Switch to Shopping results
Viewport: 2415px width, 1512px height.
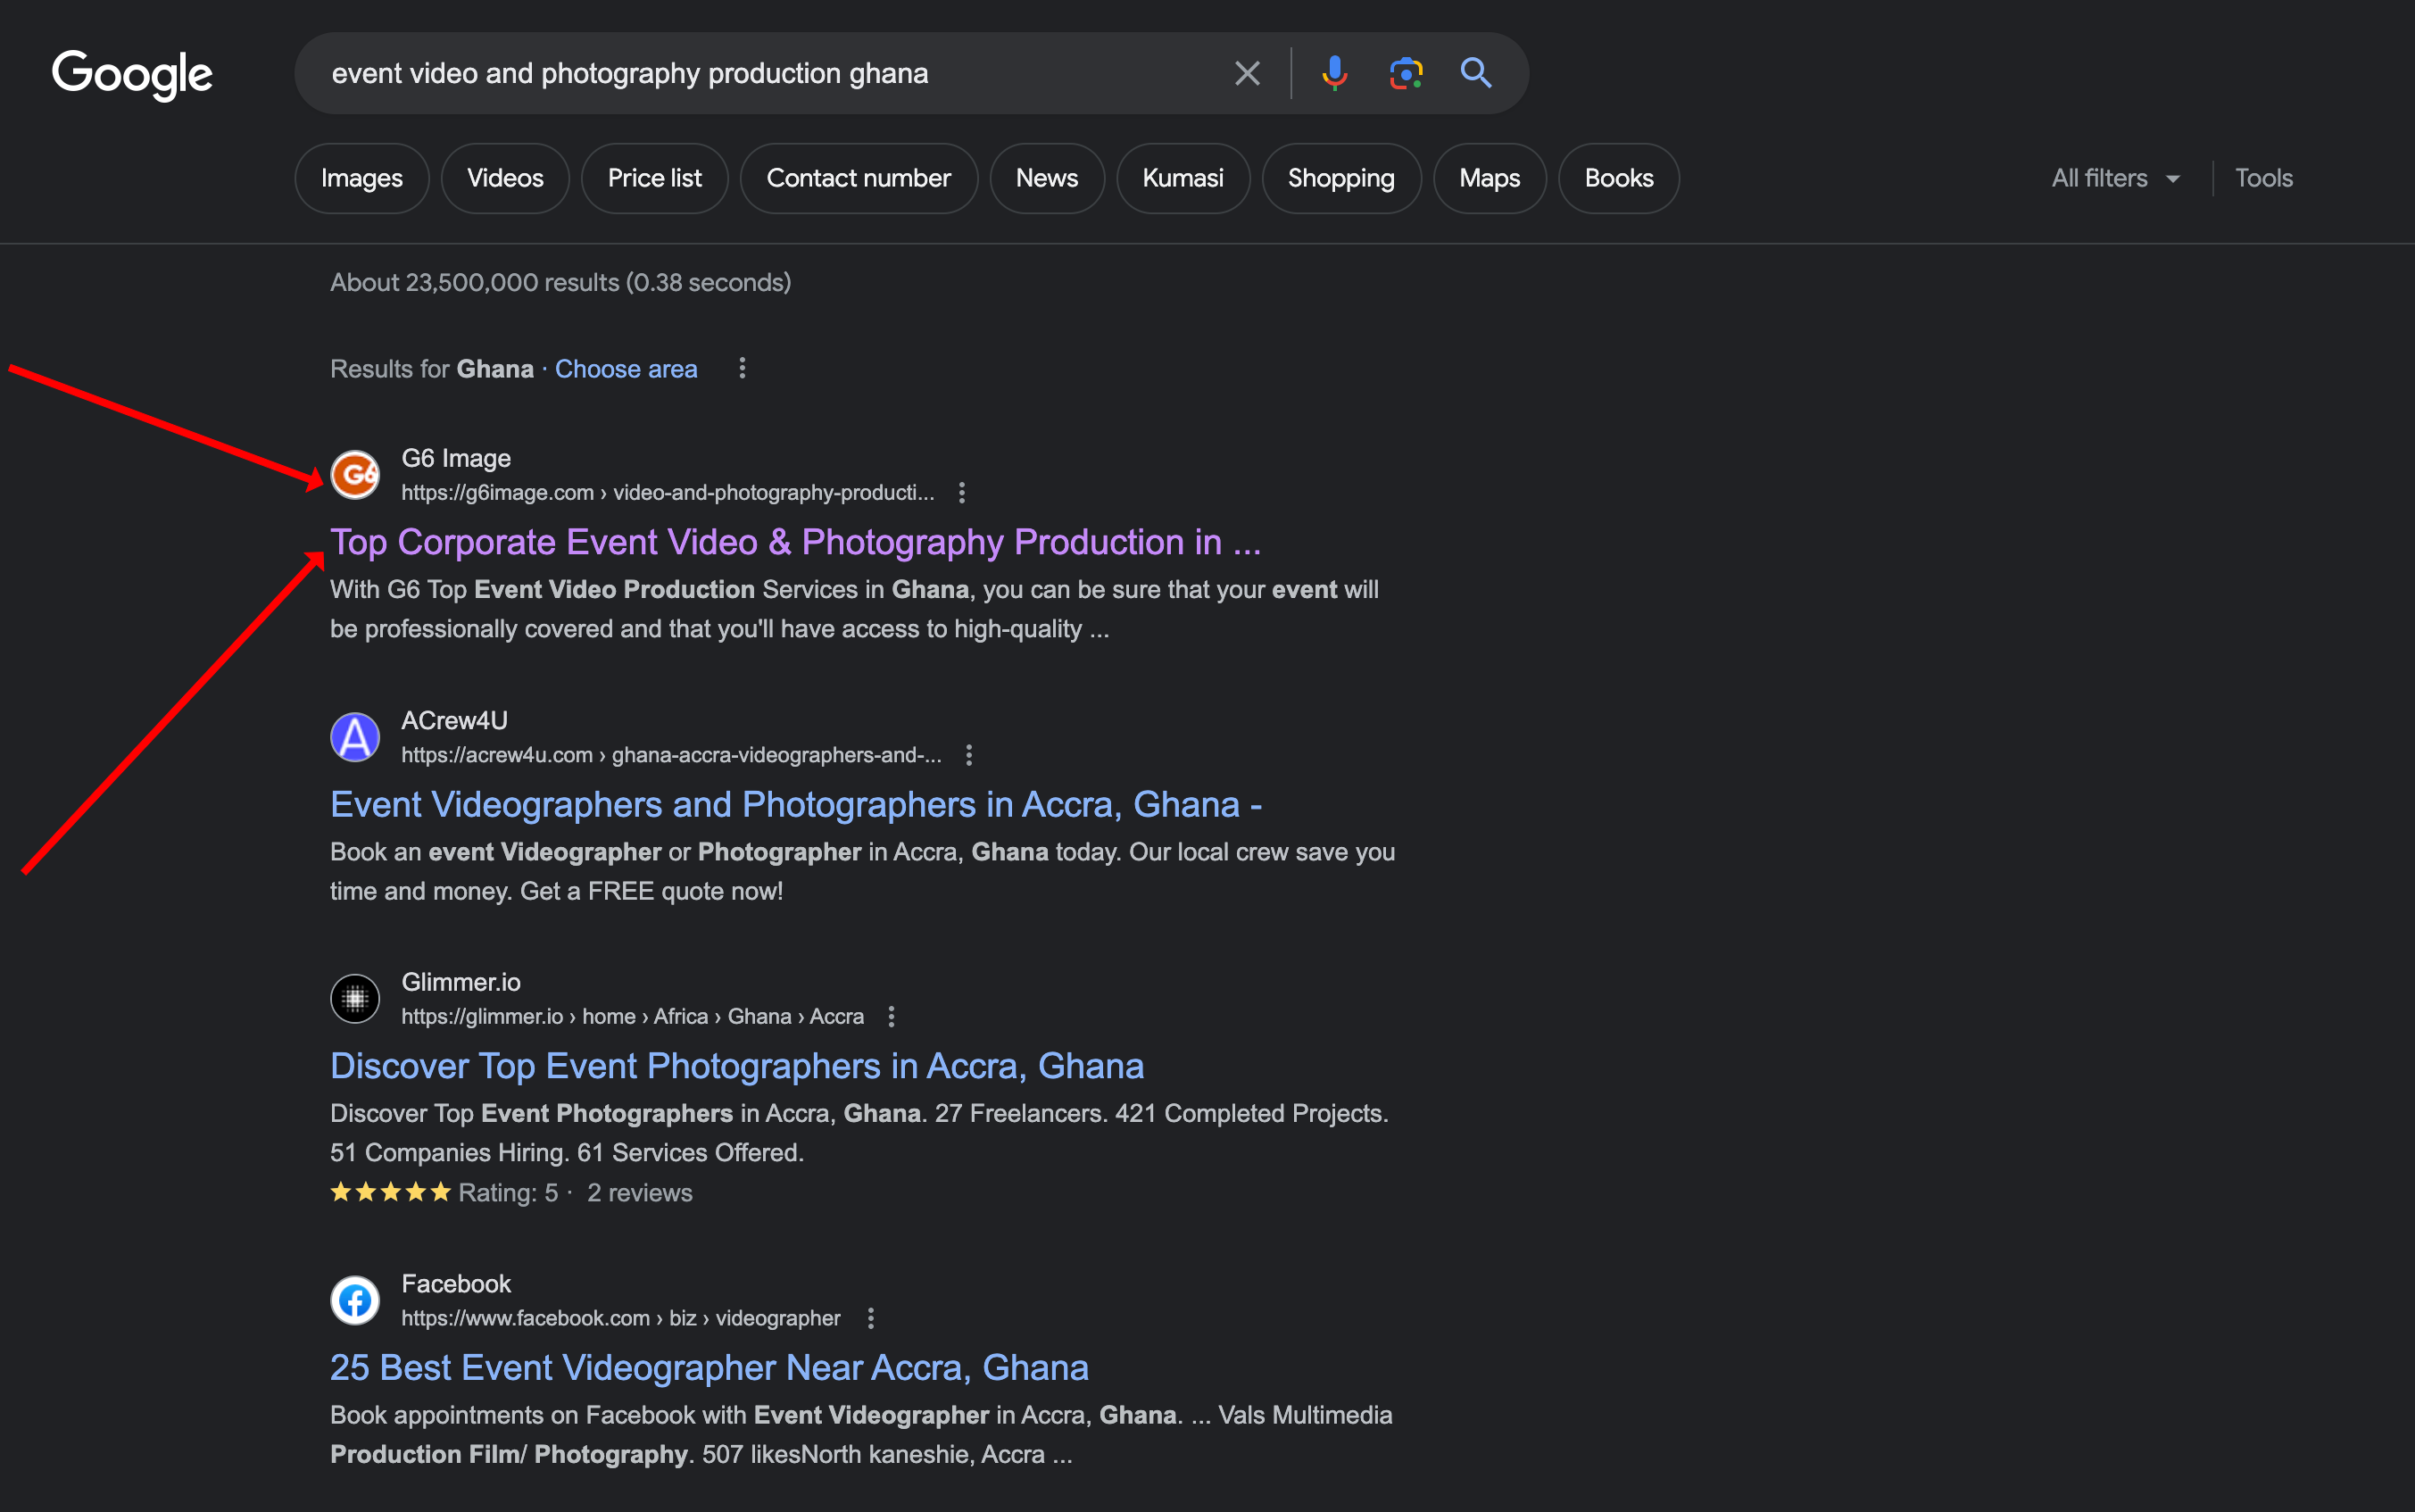pyautogui.click(x=1340, y=178)
